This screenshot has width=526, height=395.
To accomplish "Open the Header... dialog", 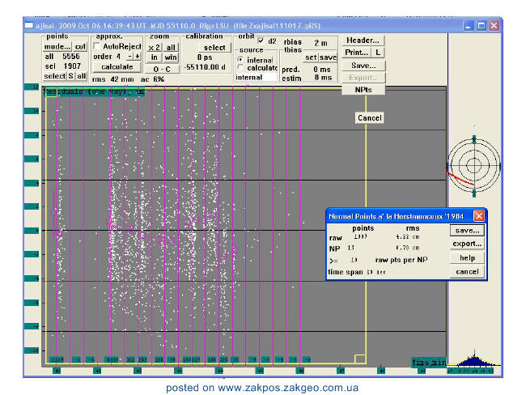I will 363,40.
